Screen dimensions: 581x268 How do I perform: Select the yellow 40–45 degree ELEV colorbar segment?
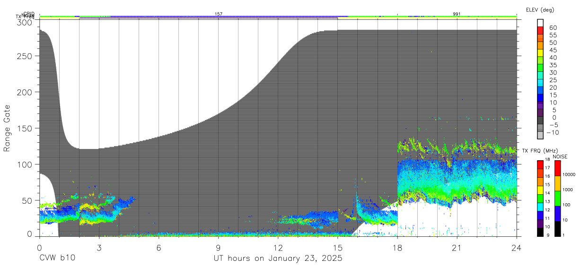[541, 54]
